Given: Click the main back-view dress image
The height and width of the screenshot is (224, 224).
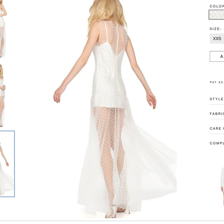Looking at the screenshot, I should pos(115,109).
